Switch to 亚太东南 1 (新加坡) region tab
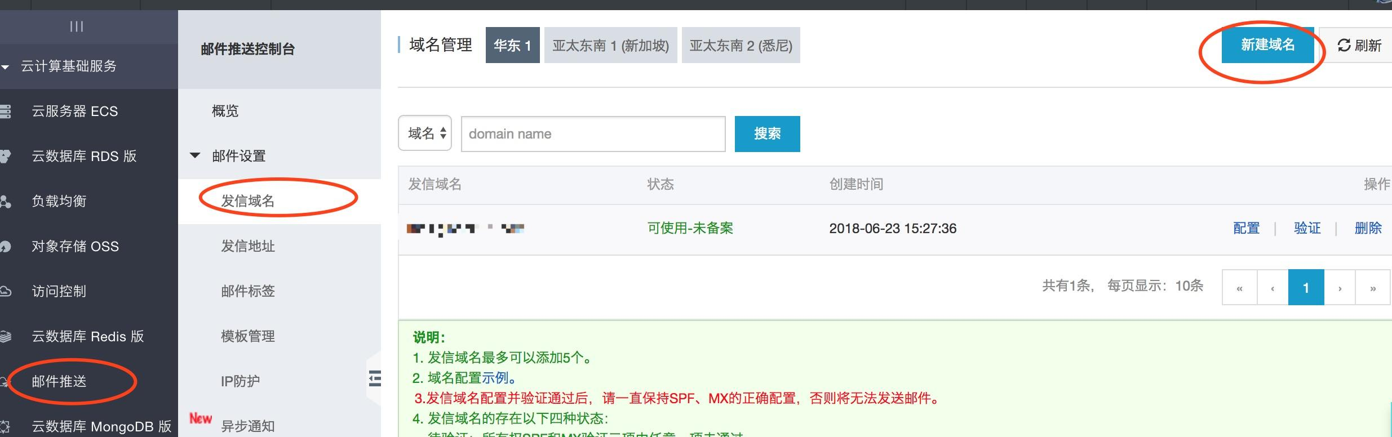Screen dimensions: 1392x437 pyautogui.click(x=610, y=45)
